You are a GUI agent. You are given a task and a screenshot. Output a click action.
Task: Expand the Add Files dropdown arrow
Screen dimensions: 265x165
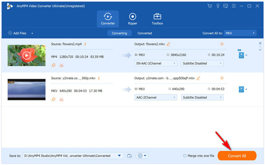tap(32, 33)
